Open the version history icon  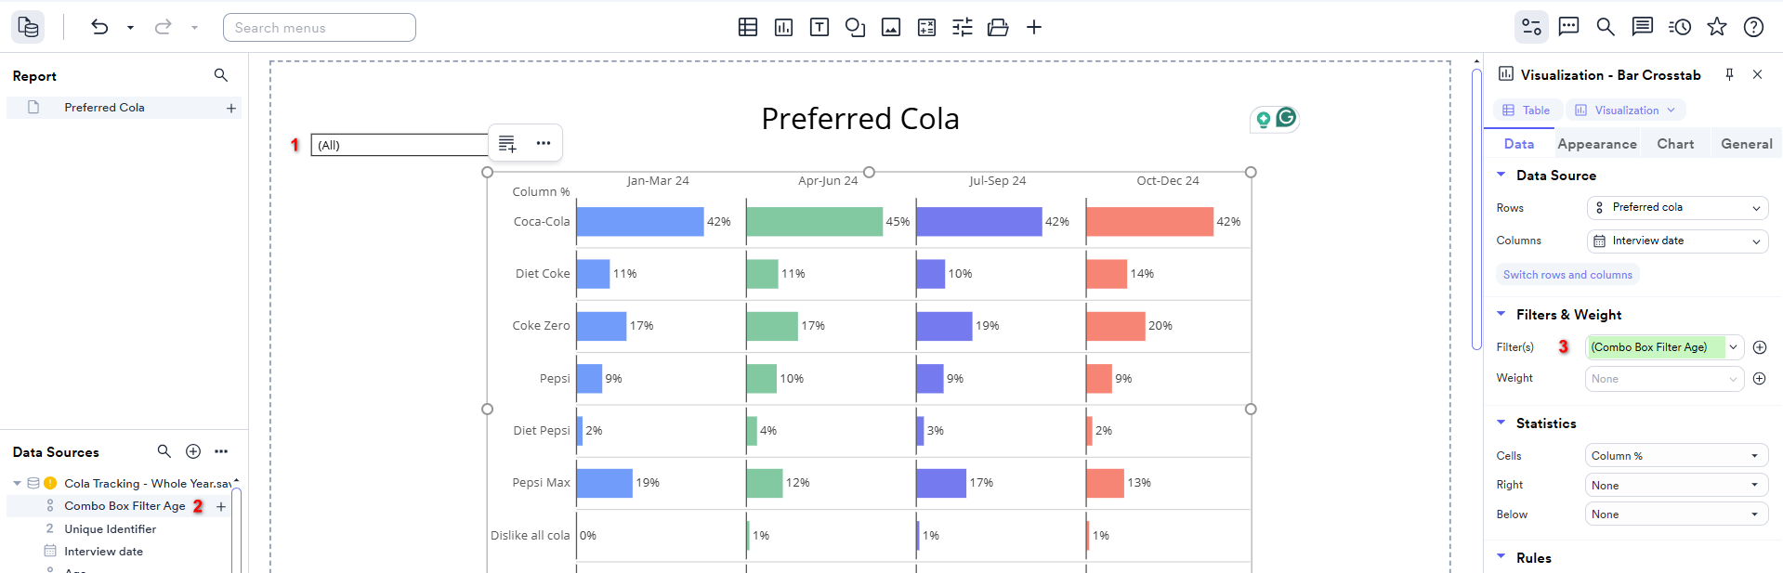point(1680,27)
